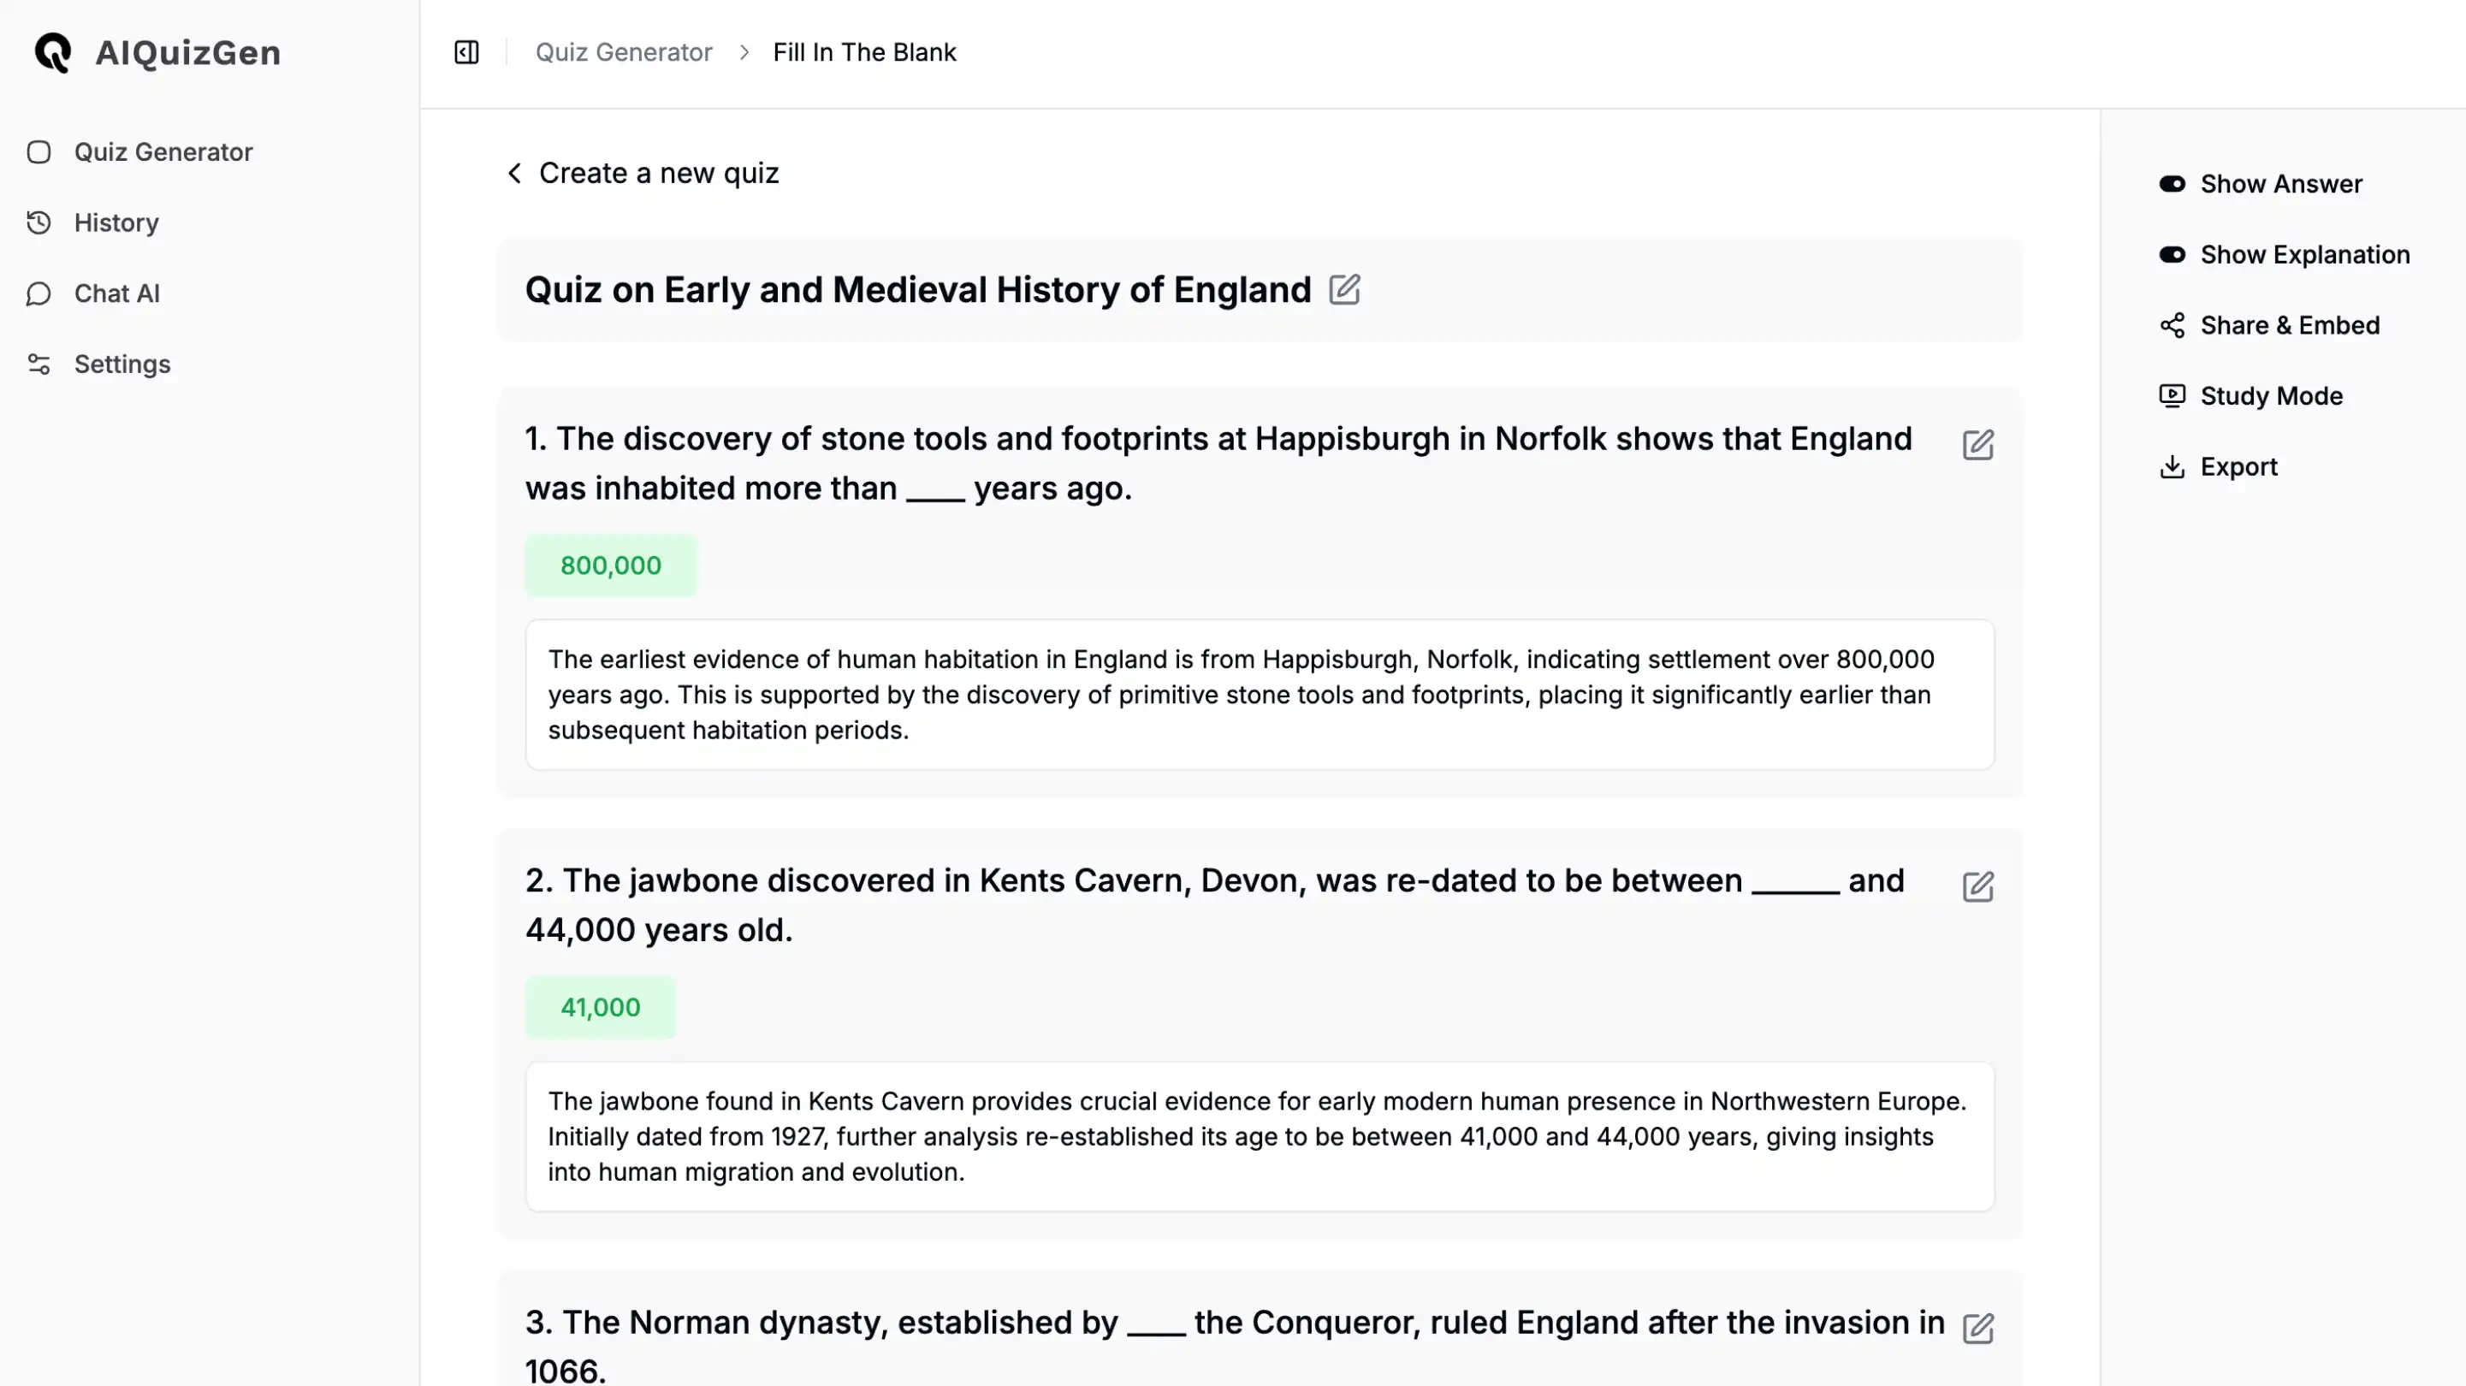Click the breadcrumb chevron separator

click(x=744, y=51)
